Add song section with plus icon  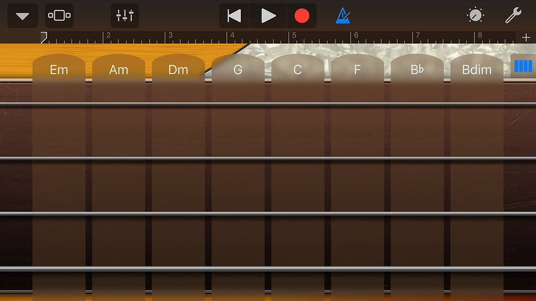pyautogui.click(x=526, y=37)
